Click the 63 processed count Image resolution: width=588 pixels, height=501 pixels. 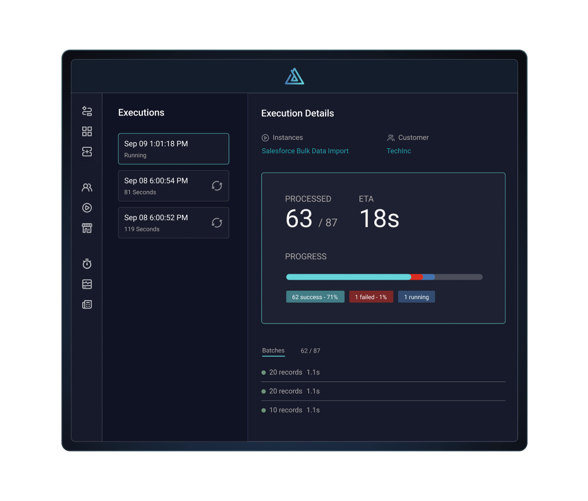pos(299,218)
